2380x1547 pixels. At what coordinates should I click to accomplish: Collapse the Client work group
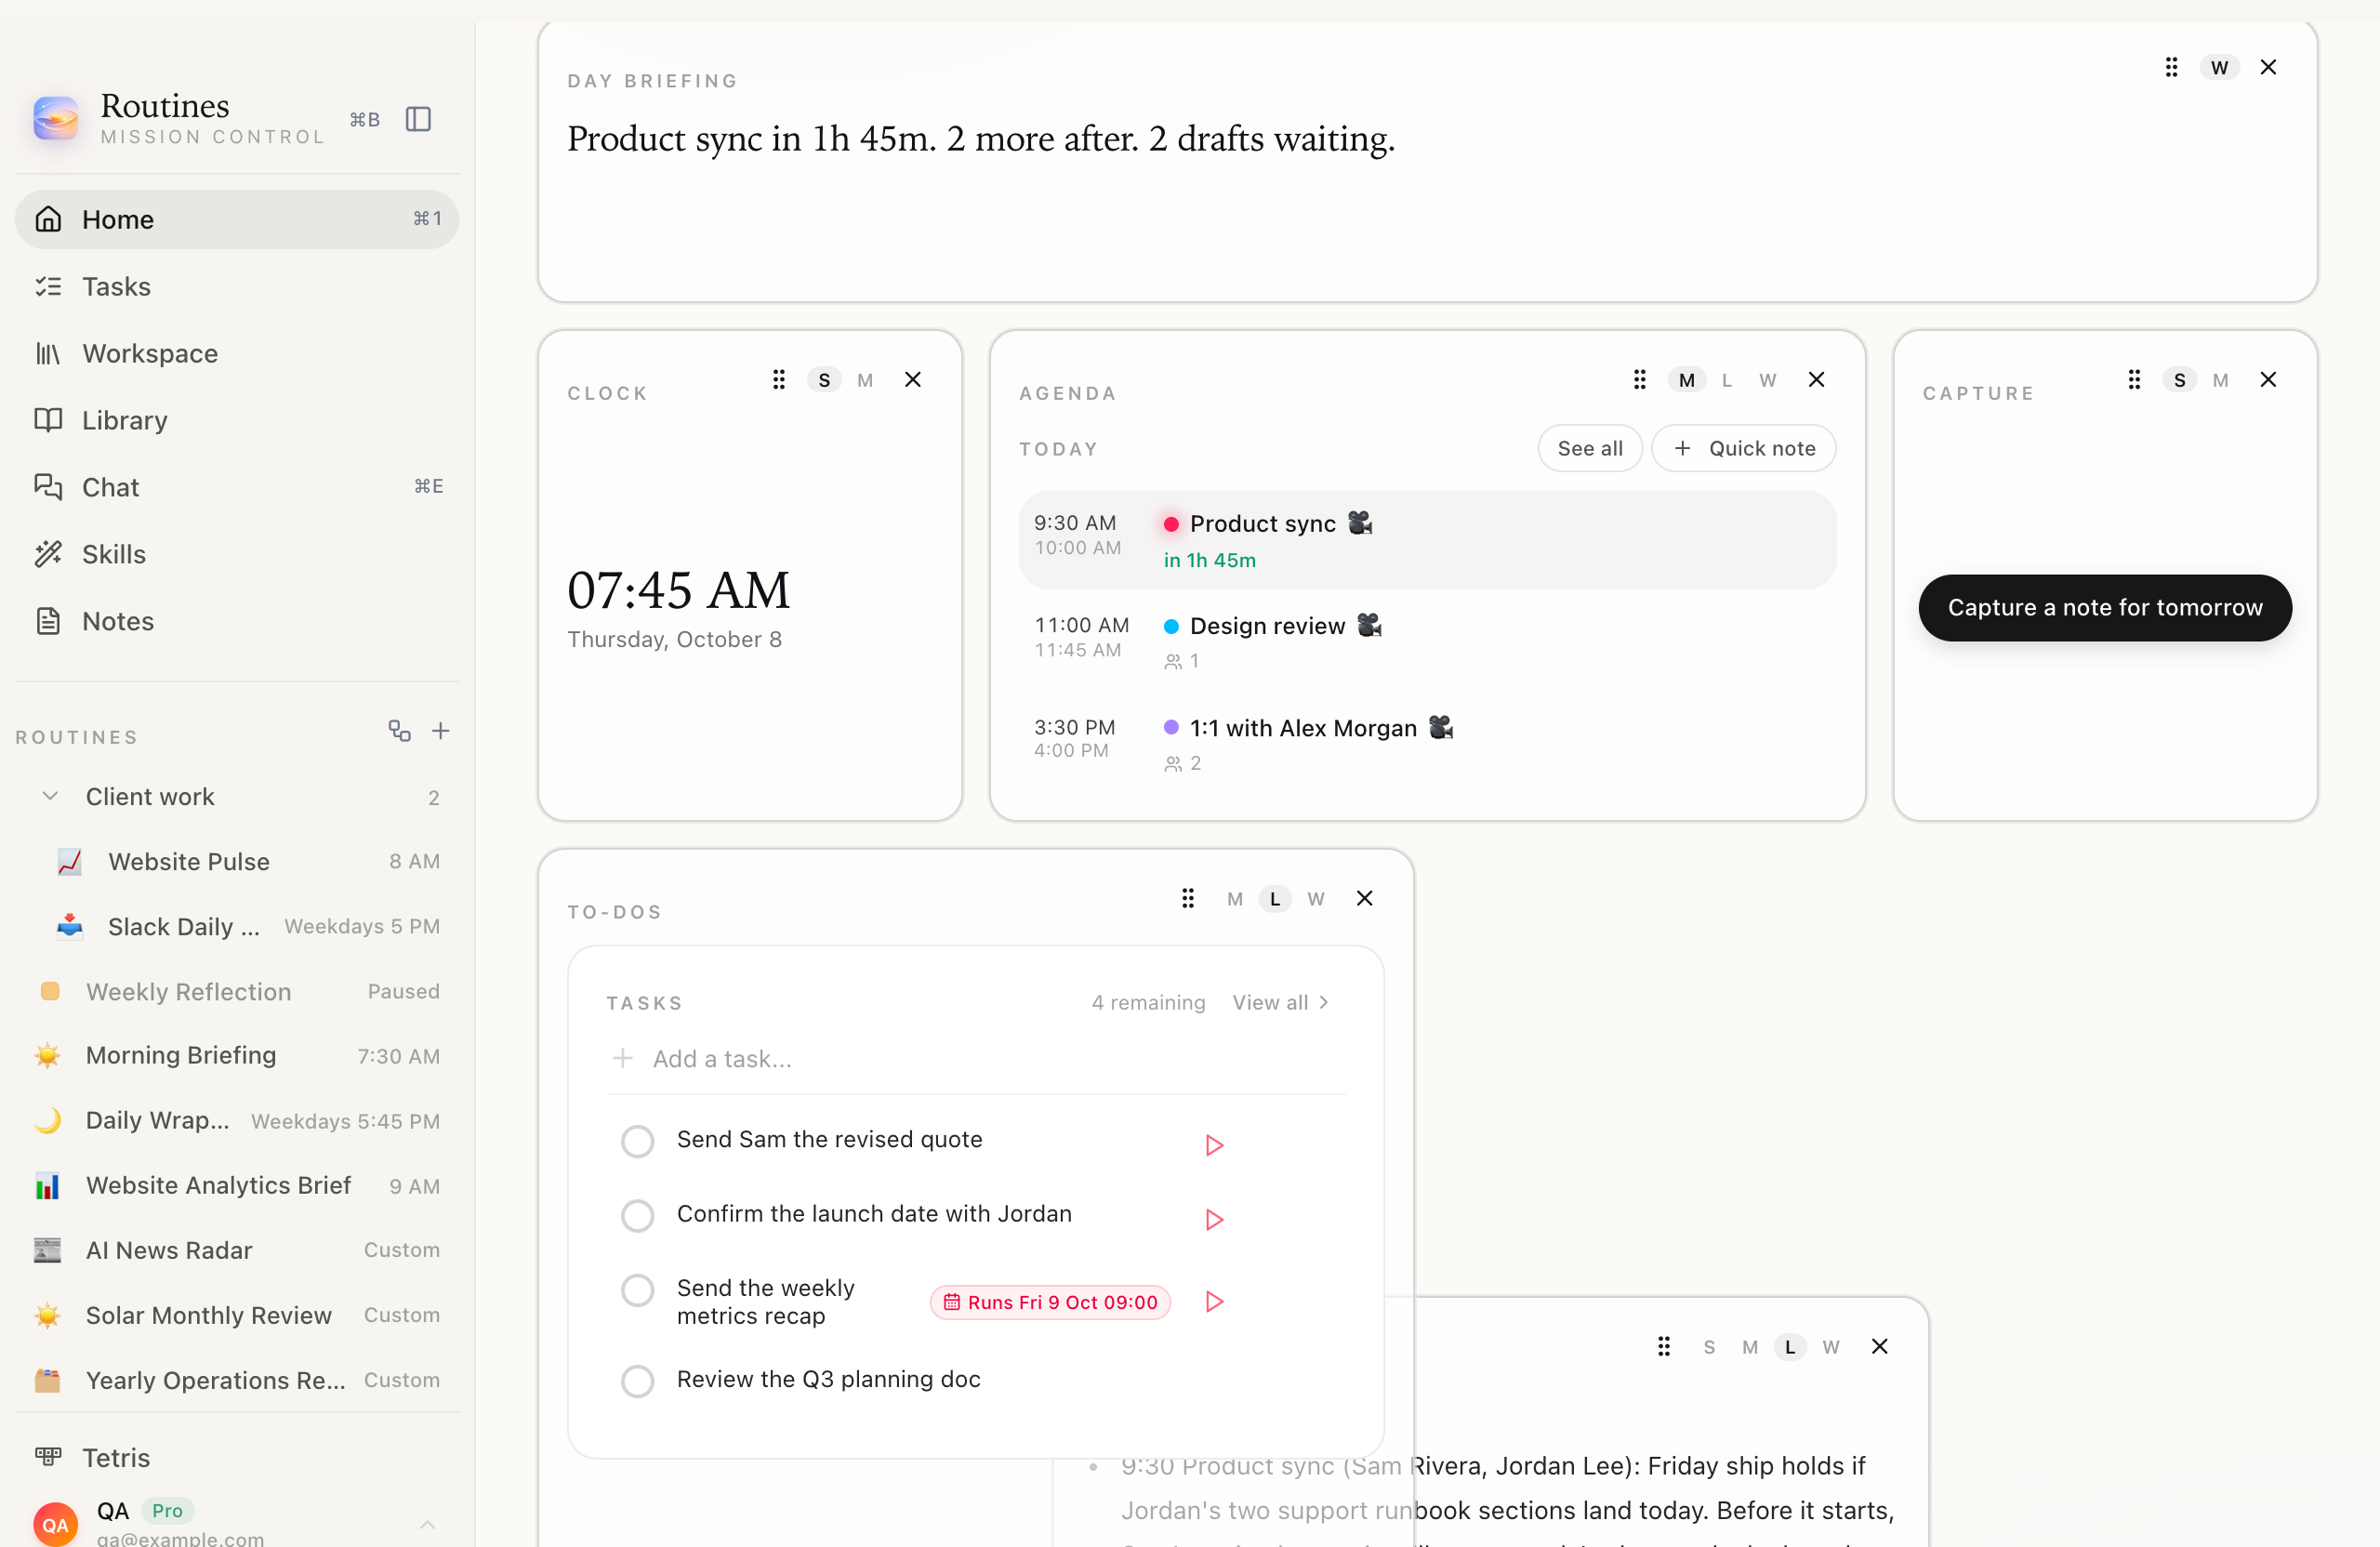(x=50, y=796)
